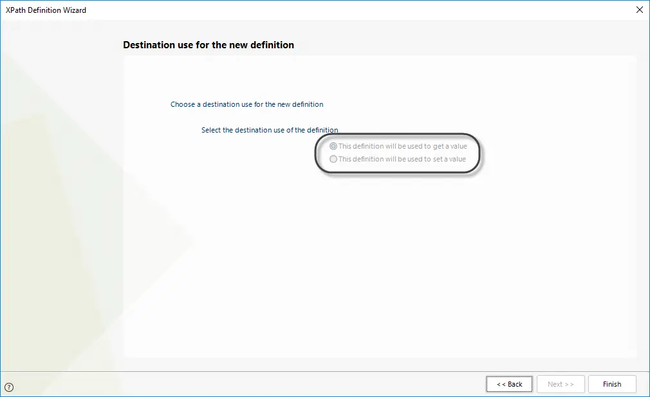
Task: Click the 'Destination use for the new definition' heading
Action: [x=209, y=45]
